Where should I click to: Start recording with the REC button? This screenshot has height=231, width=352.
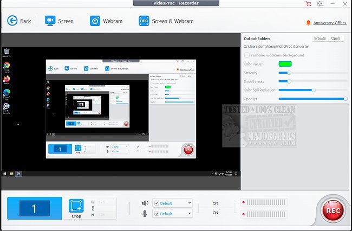coord(333,210)
